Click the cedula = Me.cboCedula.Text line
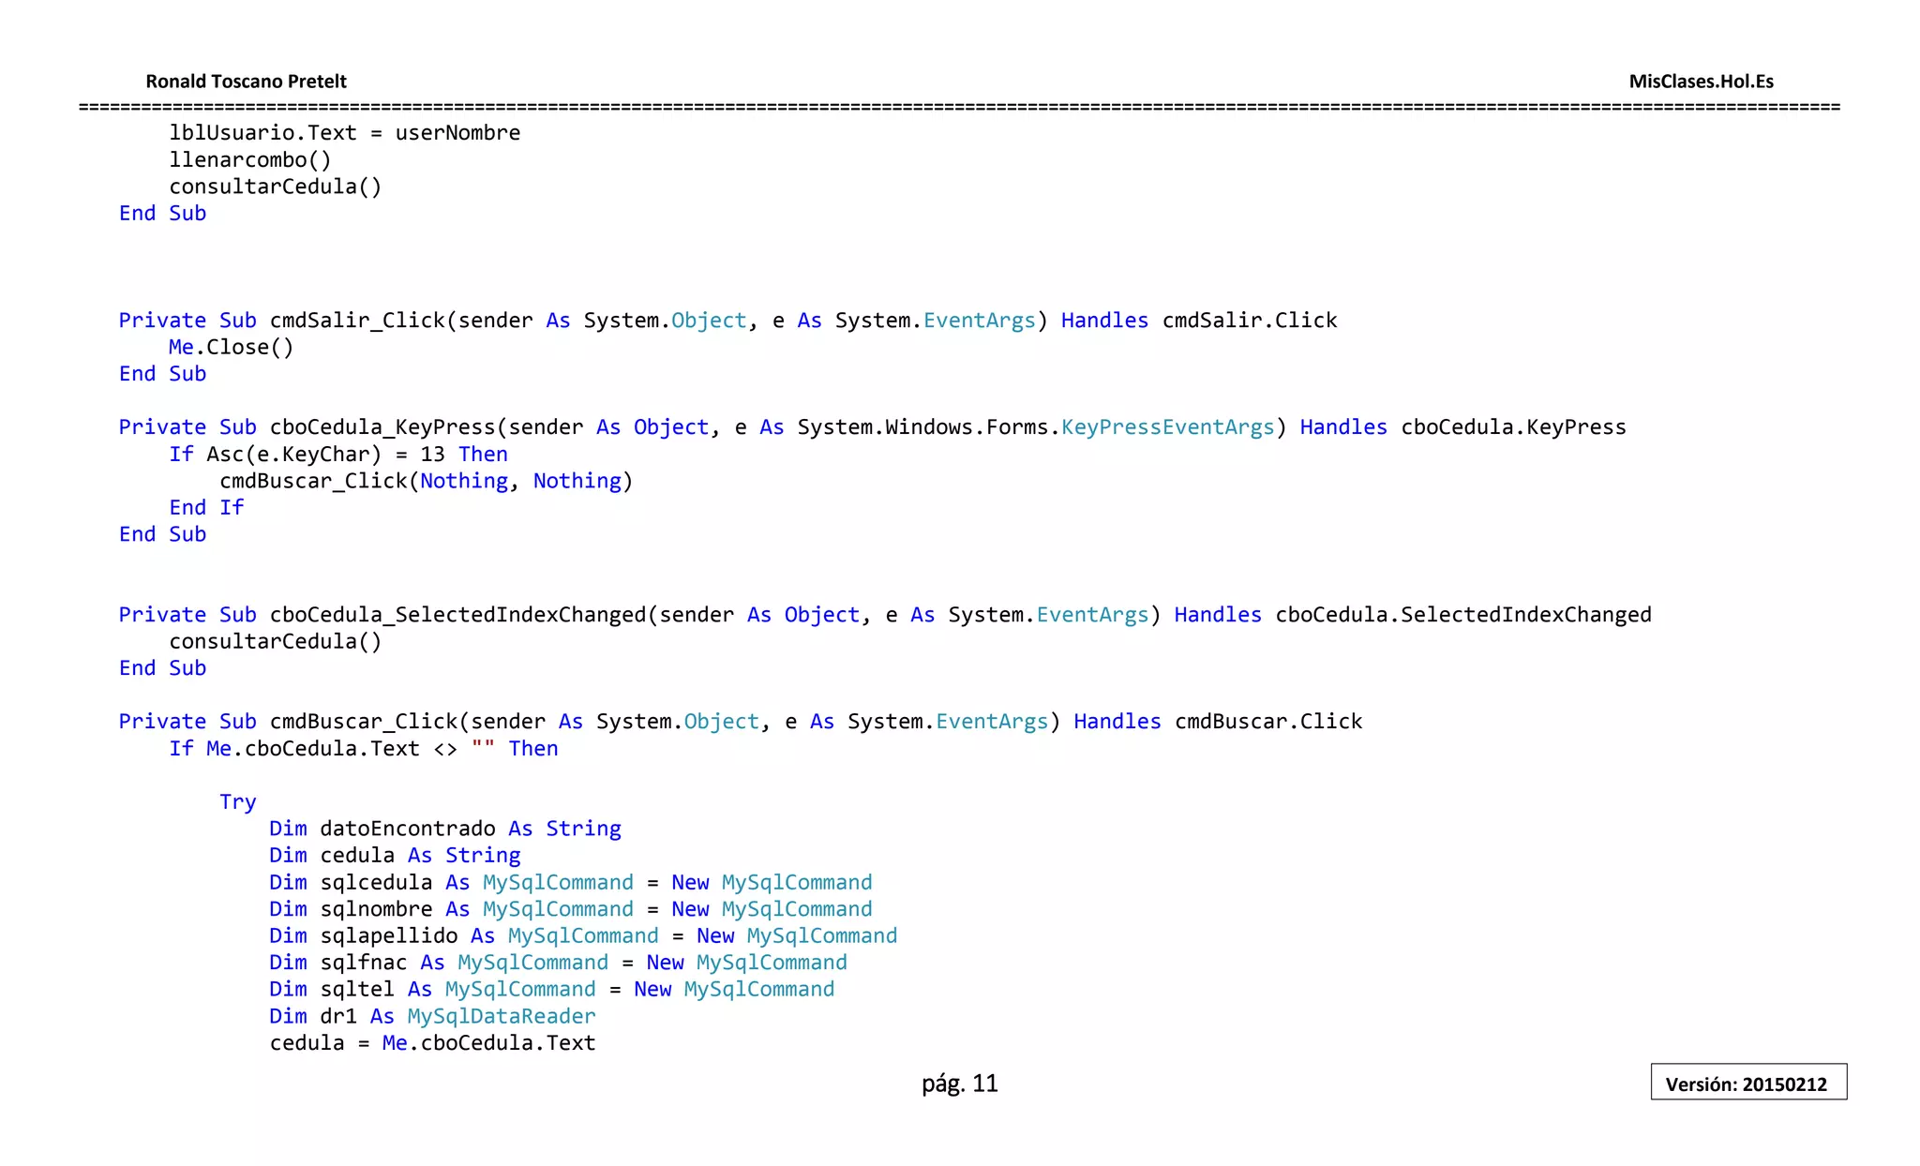This screenshot has width=1920, height=1166. click(x=432, y=1043)
